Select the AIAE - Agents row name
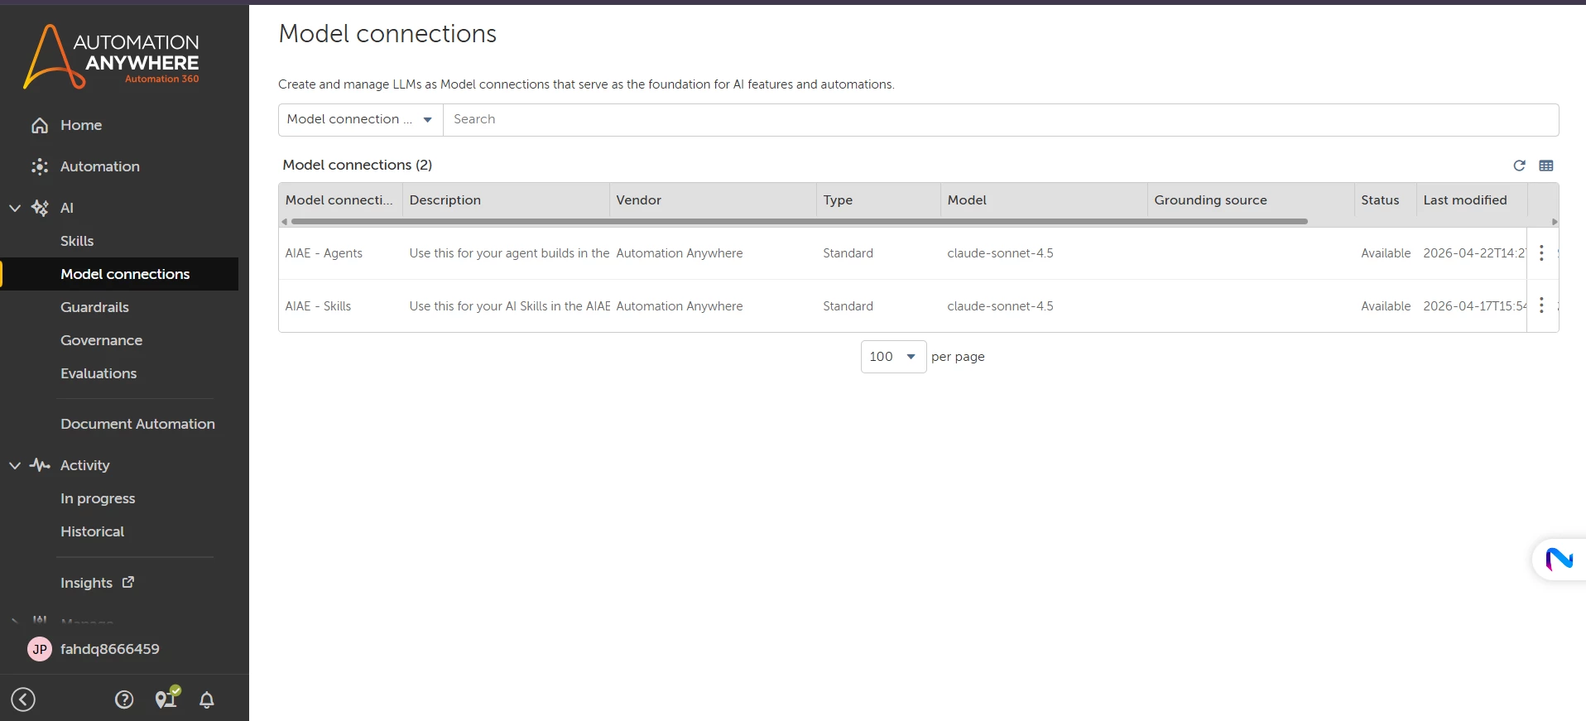 (324, 253)
